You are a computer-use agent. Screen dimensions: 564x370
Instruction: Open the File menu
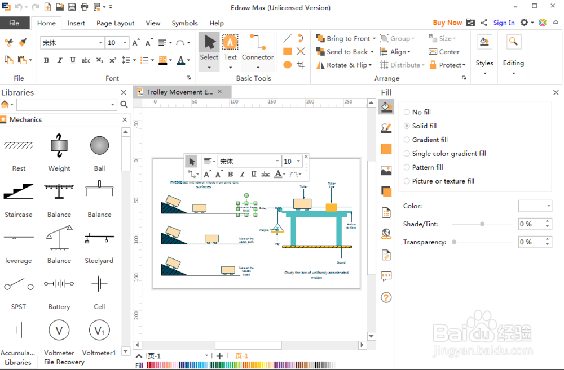[x=15, y=23]
